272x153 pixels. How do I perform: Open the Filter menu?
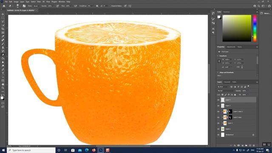click(x=39, y=2)
